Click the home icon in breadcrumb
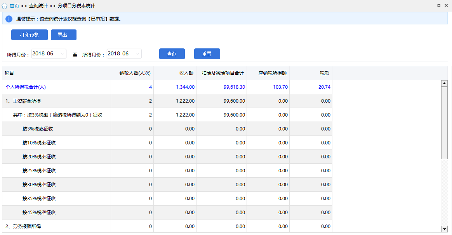The image size is (452, 235). coord(4,6)
